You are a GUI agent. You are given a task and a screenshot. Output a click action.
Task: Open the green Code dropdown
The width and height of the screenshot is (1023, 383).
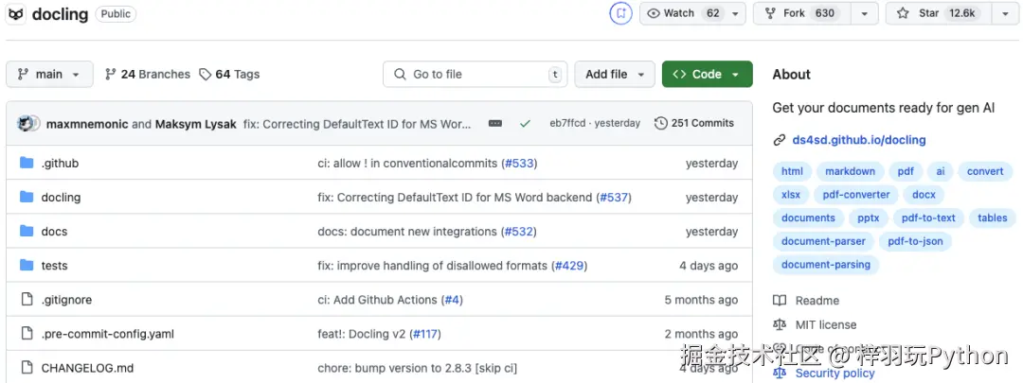[707, 74]
